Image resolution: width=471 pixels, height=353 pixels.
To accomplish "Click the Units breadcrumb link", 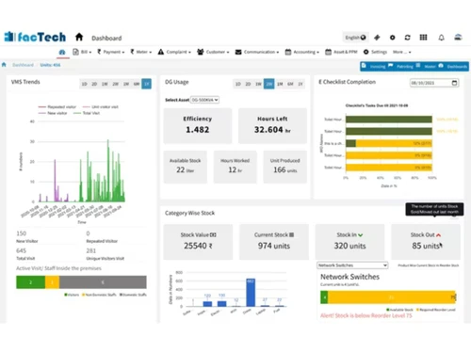I will (x=50, y=65).
